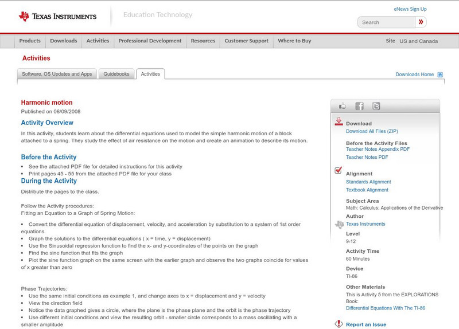This screenshot has width=459, height=329.
Task: Click the gray Texas Instruments author icon
Action: click(339, 225)
